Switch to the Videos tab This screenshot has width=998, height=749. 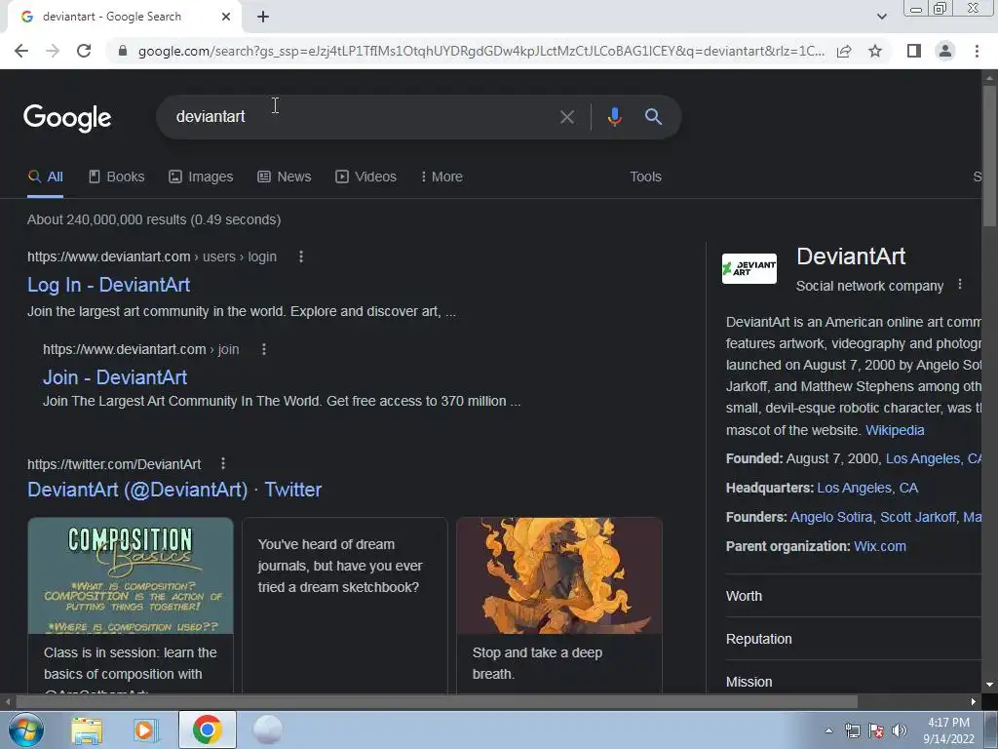point(366,177)
